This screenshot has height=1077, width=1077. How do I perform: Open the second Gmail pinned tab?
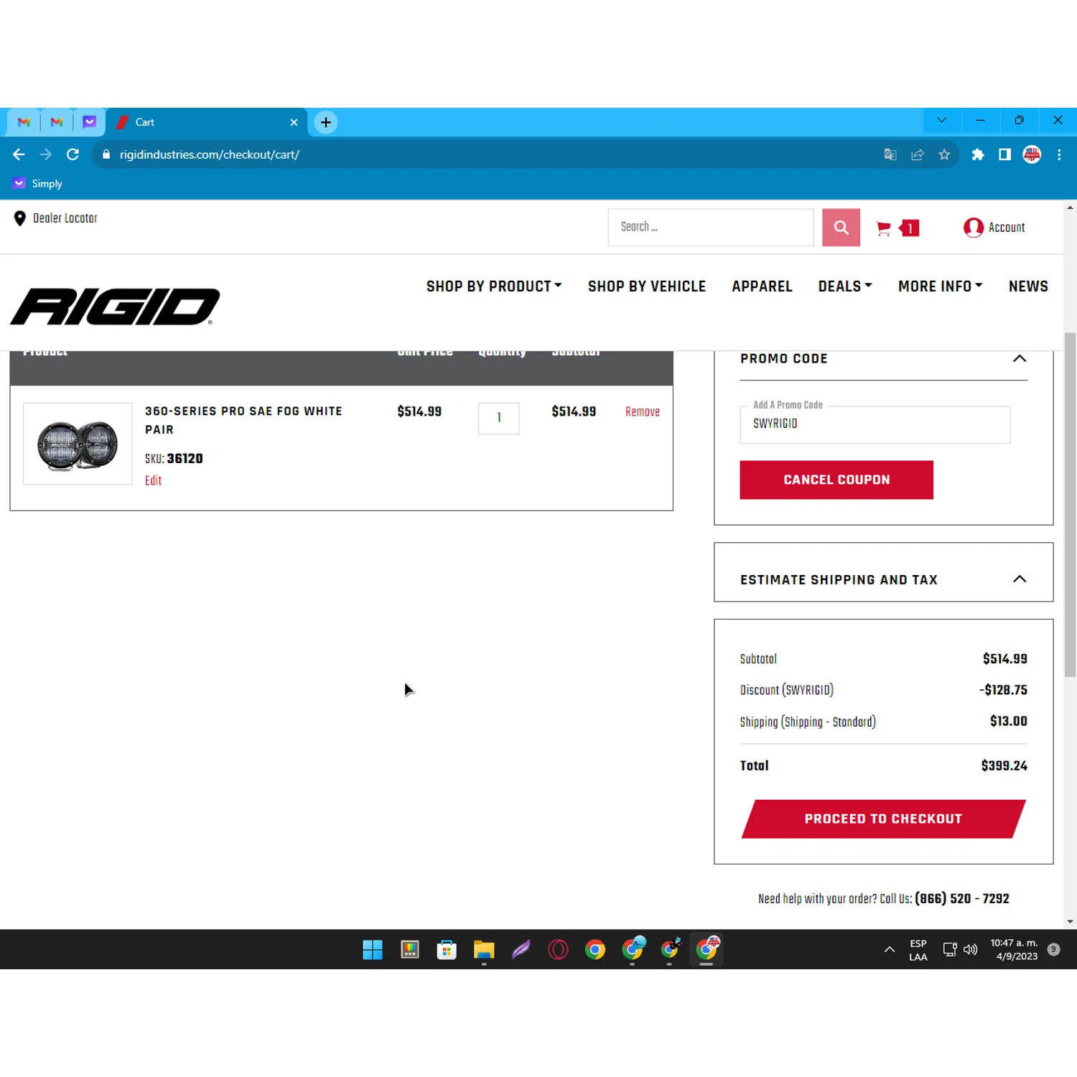pos(57,122)
